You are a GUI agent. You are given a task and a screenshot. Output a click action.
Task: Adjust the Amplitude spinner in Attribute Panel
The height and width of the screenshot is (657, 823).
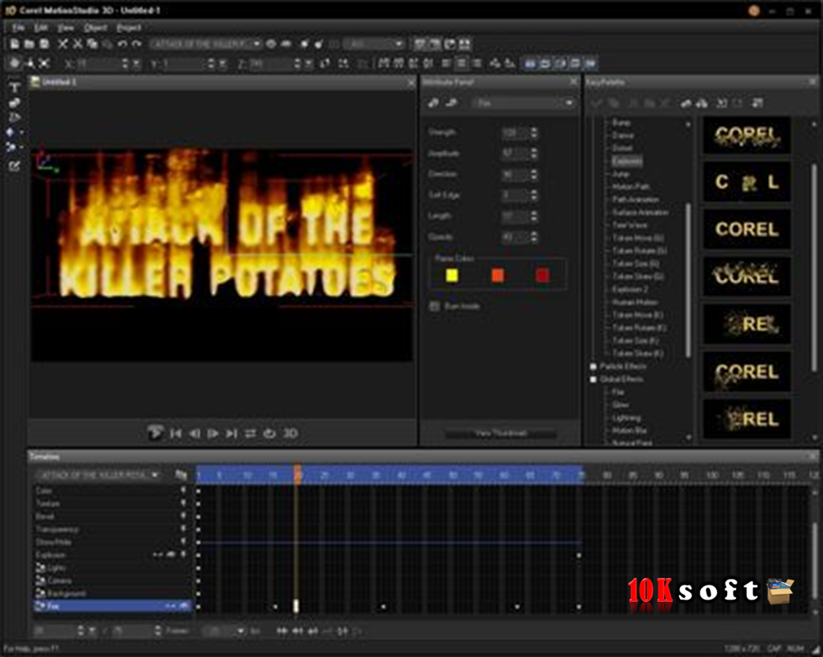tap(534, 153)
